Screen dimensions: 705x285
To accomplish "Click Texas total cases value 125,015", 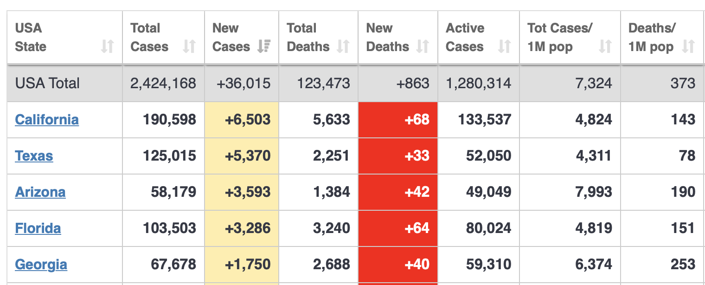I will [x=169, y=156].
